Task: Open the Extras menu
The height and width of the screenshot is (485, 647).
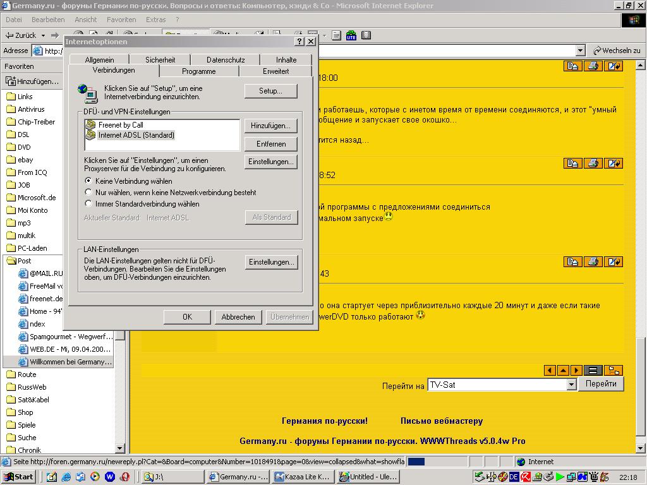Action: click(x=155, y=20)
